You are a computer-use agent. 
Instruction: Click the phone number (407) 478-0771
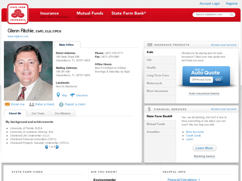pyautogui.click(x=114, y=53)
